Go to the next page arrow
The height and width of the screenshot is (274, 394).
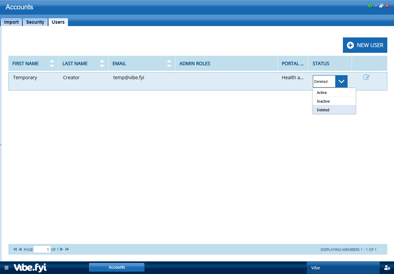click(x=61, y=249)
